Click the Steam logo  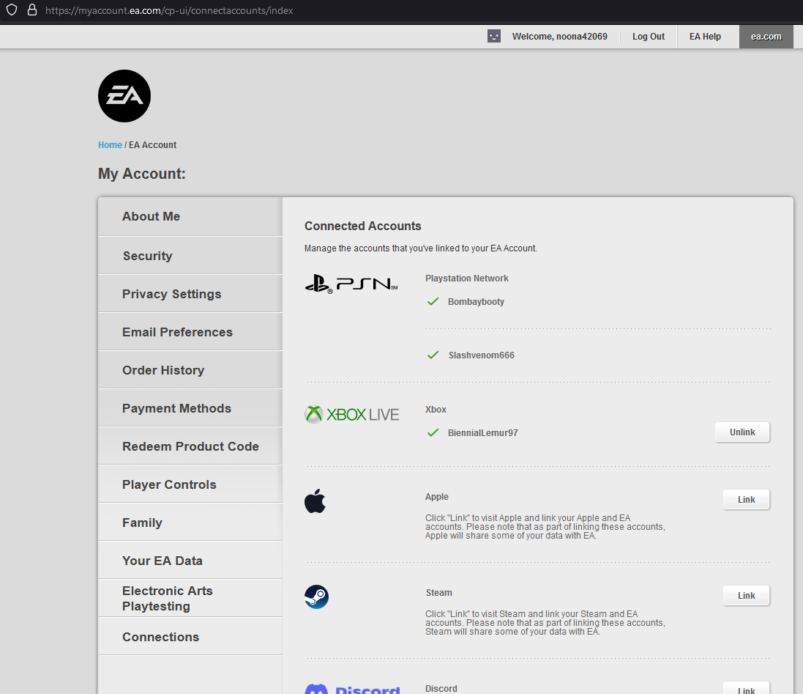pyautogui.click(x=316, y=597)
